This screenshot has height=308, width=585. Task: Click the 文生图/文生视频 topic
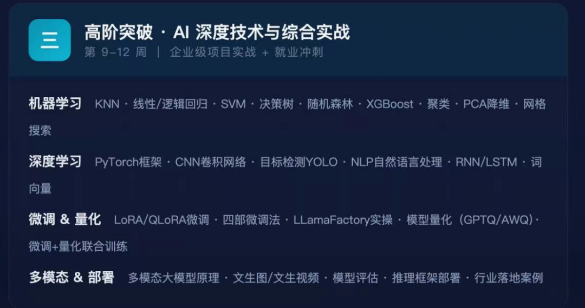(x=276, y=278)
